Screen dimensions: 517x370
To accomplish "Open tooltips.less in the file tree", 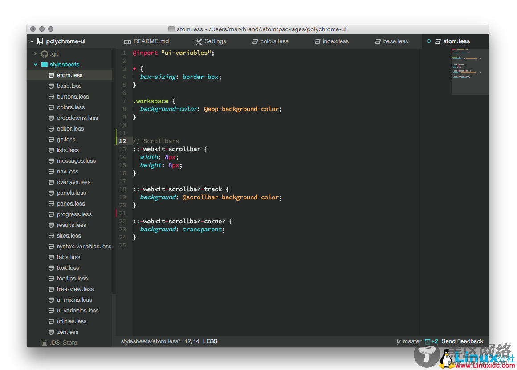I will point(72,279).
